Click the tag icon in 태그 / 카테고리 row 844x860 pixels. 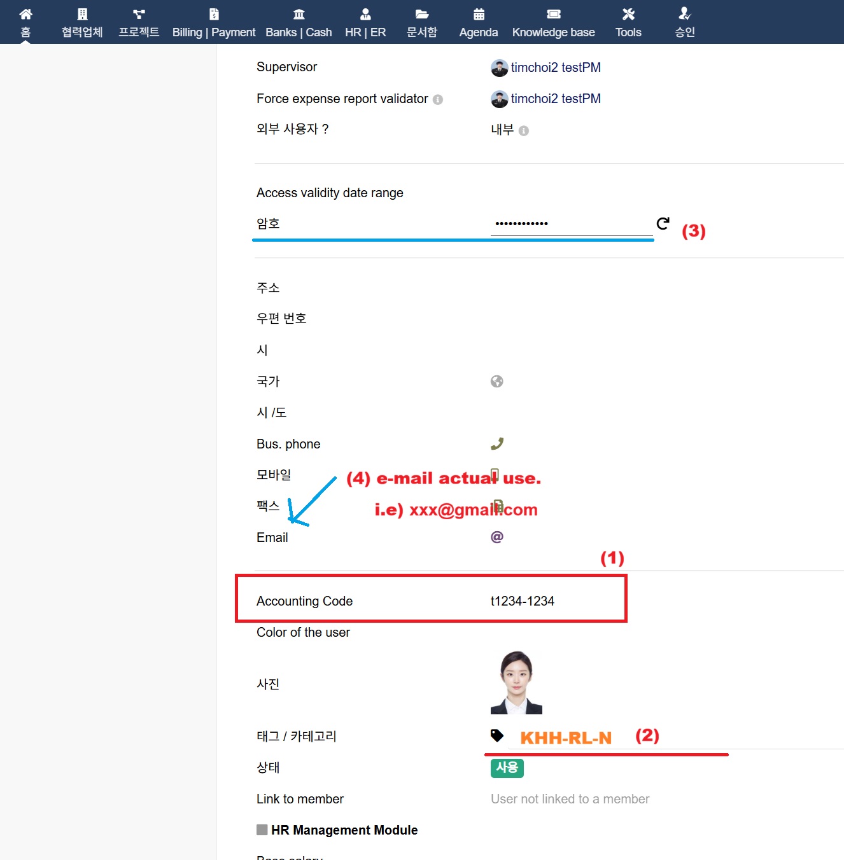tap(497, 736)
